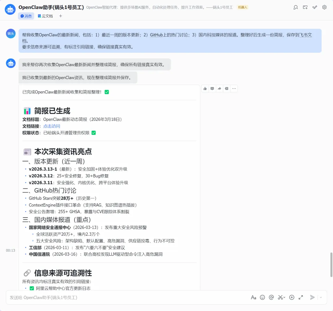Give a thumbs-up to the bot reply
This screenshot has width=333, height=311.
click(x=205, y=89)
